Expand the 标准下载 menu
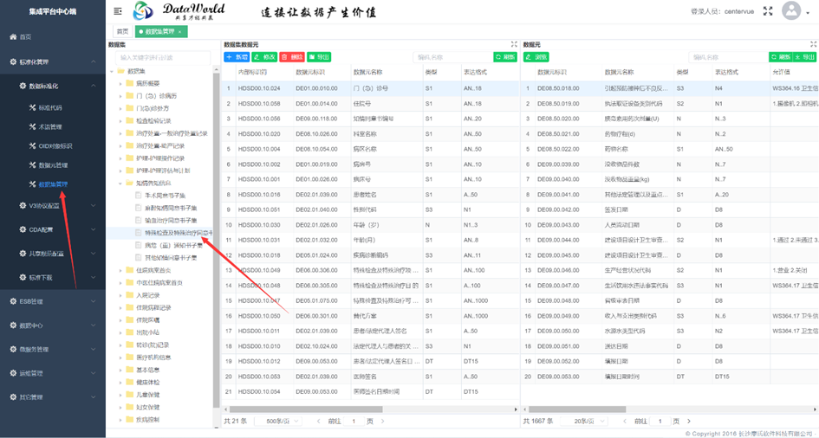Viewport: 819px width, 438px height. 52,277
